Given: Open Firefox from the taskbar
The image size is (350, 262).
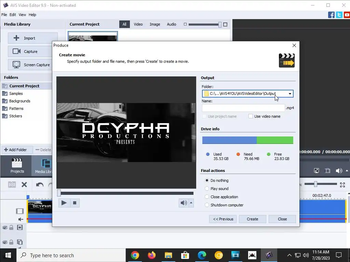Looking at the screenshot, I should [152, 255].
